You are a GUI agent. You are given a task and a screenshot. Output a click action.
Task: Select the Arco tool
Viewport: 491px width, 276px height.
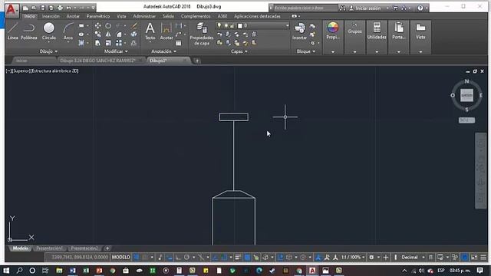click(68, 31)
